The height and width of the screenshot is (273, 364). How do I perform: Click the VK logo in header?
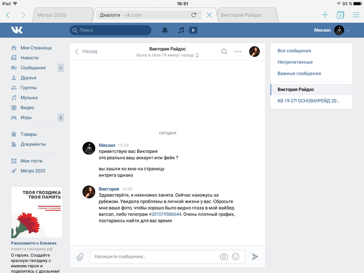coord(16,30)
